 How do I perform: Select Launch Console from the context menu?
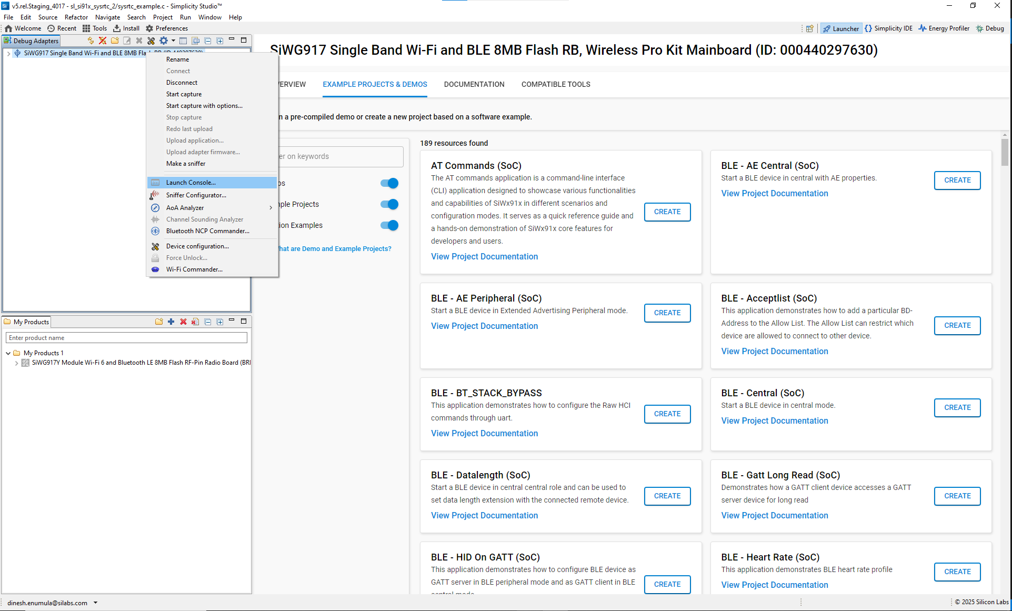point(191,183)
